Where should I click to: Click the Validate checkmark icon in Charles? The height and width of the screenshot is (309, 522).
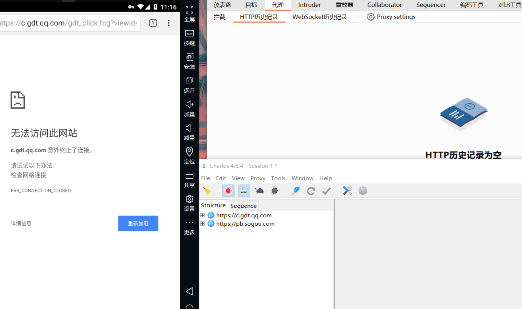pos(327,191)
